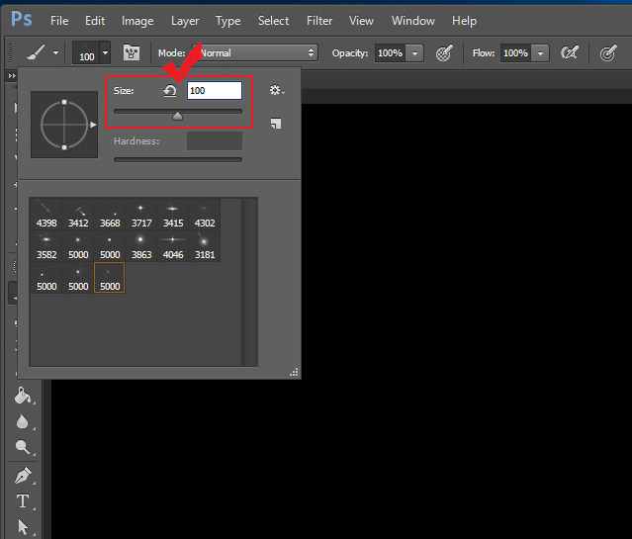Open the Window menu
This screenshot has width=632, height=539.
point(413,21)
